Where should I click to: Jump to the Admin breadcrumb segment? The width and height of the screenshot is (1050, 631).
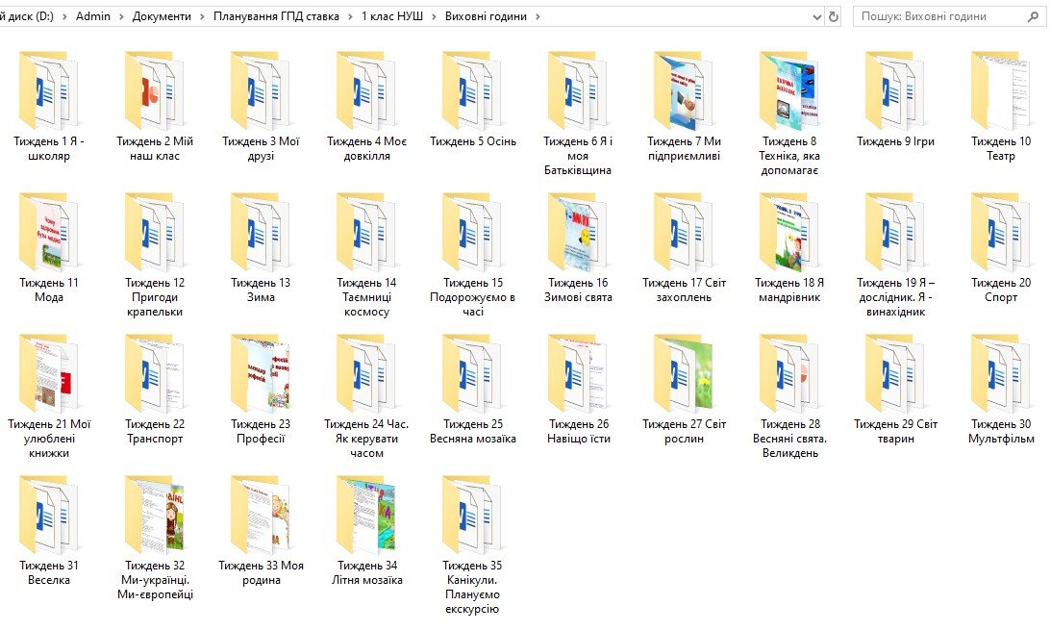(x=93, y=16)
